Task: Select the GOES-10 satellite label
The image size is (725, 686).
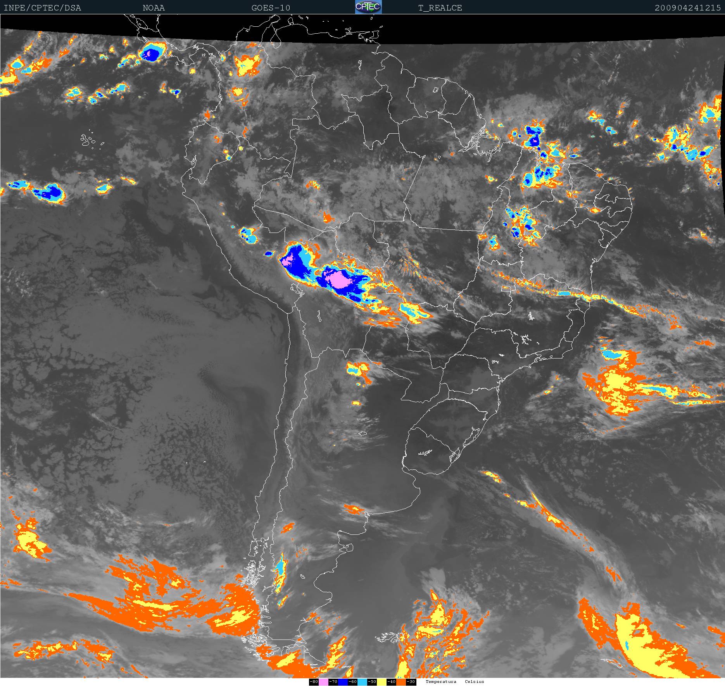Action: point(271,8)
